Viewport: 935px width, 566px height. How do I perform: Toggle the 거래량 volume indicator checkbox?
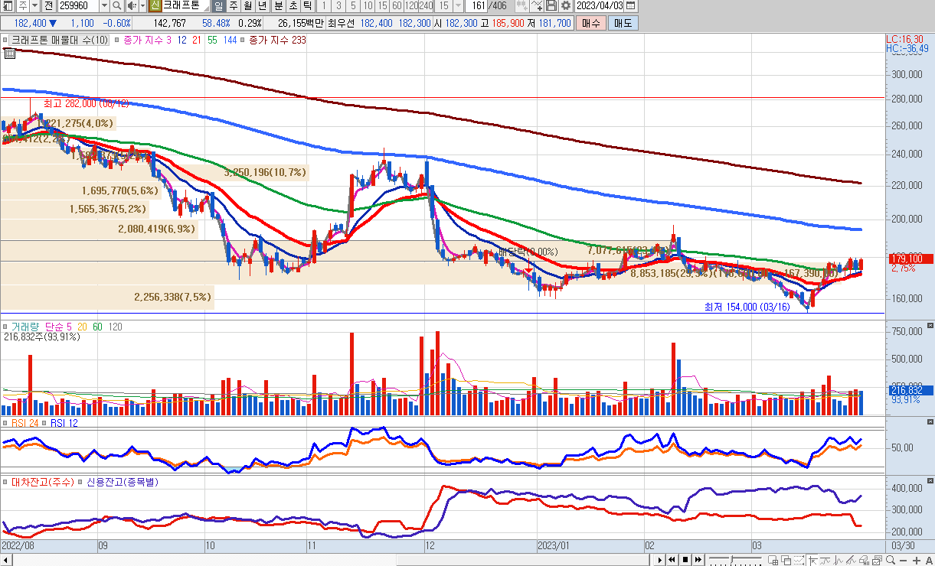point(5,327)
